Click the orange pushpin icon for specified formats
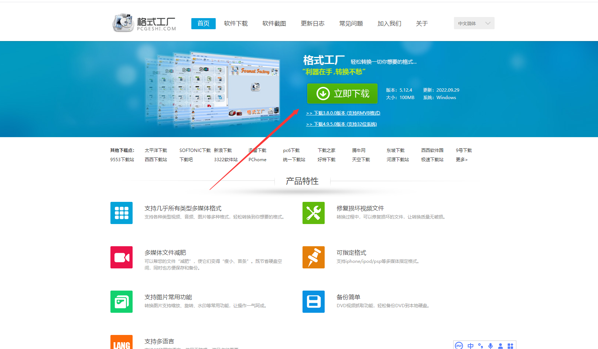Screen dimensions: 598x349 313,257
